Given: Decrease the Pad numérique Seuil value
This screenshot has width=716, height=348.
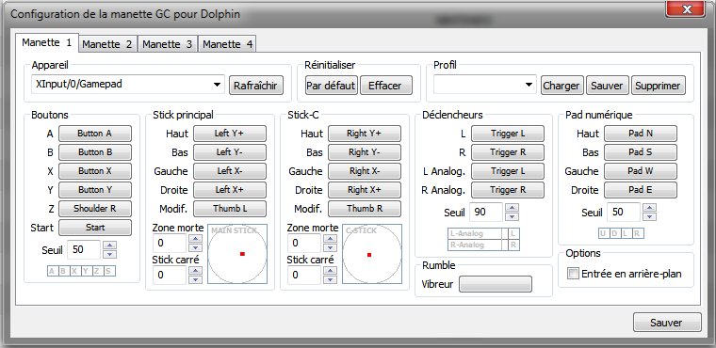Looking at the screenshot, I should click(650, 216).
